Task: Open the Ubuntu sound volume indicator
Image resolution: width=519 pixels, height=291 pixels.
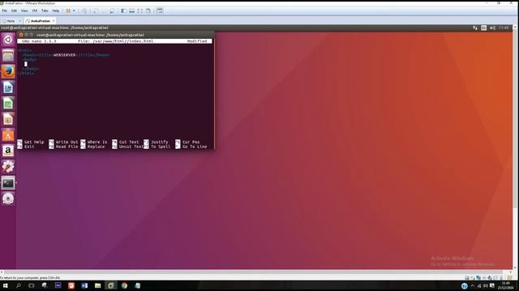Action: point(492,27)
